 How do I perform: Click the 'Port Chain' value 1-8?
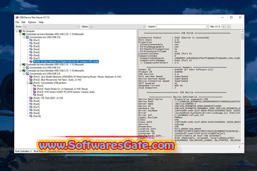(176, 40)
